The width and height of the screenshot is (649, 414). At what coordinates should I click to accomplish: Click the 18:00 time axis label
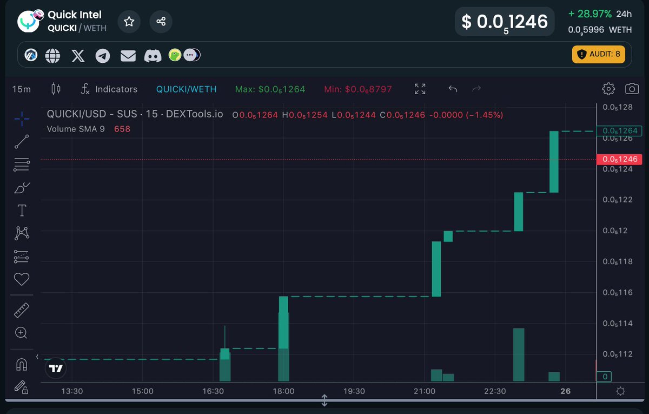click(x=284, y=391)
